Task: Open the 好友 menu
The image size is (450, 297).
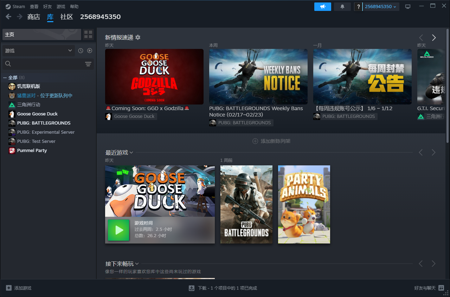Action: tap(47, 7)
